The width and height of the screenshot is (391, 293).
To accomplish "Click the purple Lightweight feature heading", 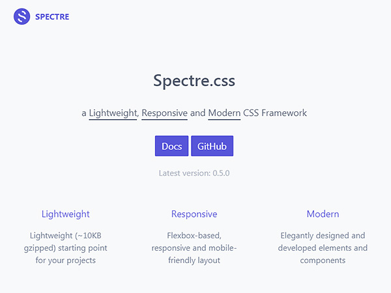I will click(x=66, y=214).
